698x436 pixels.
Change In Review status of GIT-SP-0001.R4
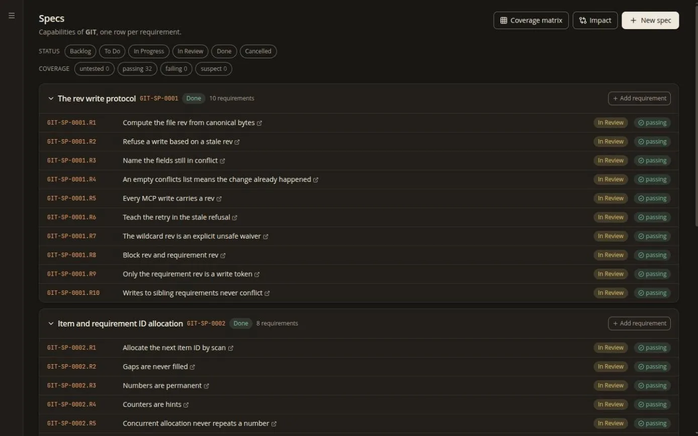point(610,179)
